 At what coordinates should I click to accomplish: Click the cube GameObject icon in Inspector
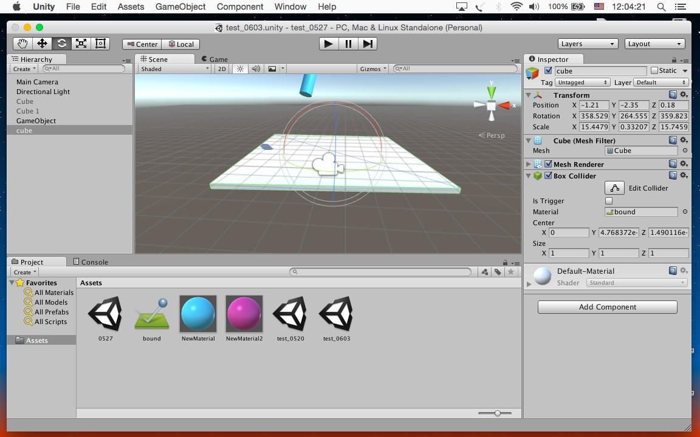[x=532, y=73]
